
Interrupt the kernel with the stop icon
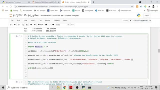[x=46, y=24]
